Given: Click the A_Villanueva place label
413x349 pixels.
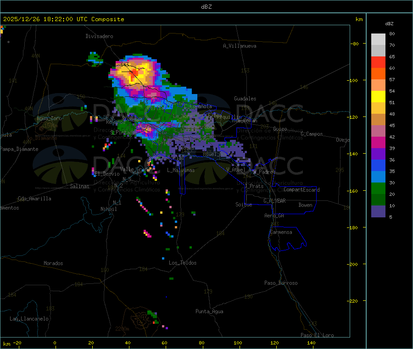Looking at the screenshot, I should [240, 46].
